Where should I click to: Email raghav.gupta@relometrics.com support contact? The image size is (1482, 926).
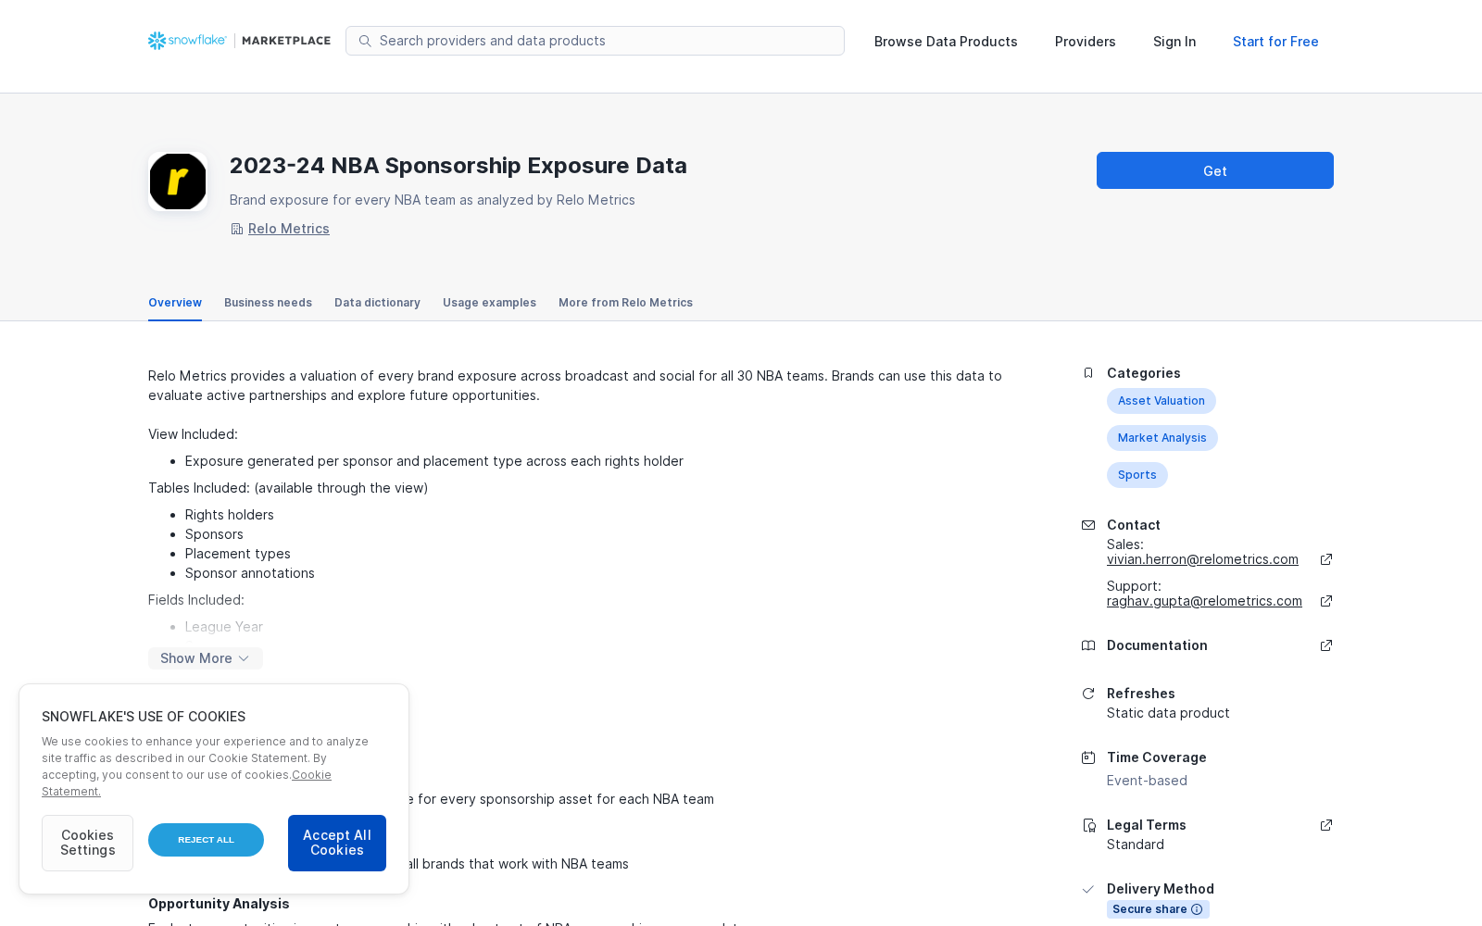tap(1204, 601)
